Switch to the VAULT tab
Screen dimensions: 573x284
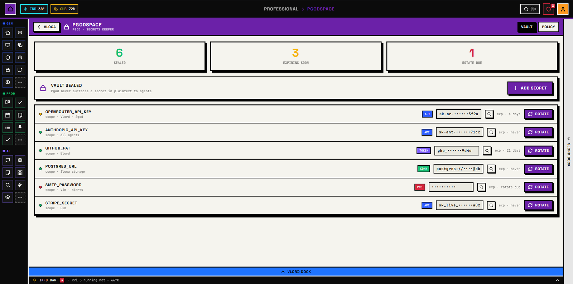[x=527, y=27]
